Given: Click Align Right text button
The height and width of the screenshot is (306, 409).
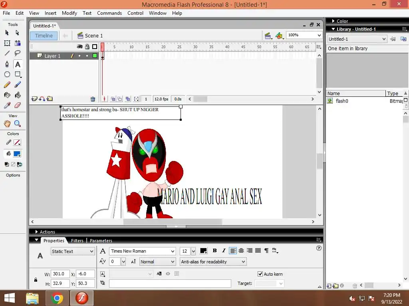Looking at the screenshot, I should 250,251.
